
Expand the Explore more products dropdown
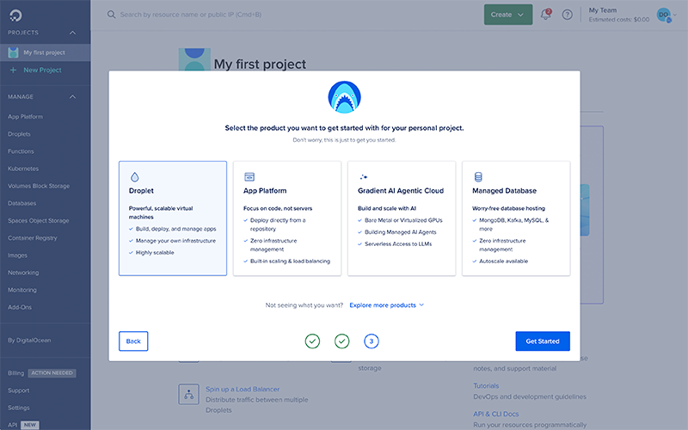pyautogui.click(x=386, y=305)
